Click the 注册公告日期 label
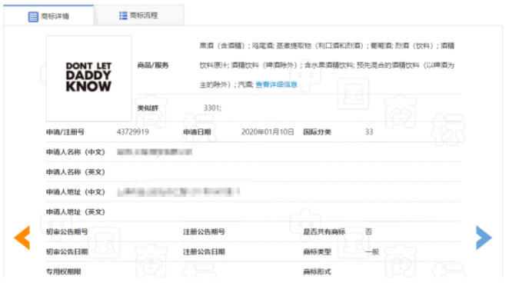This screenshot has width=509, height=286. tap(204, 251)
